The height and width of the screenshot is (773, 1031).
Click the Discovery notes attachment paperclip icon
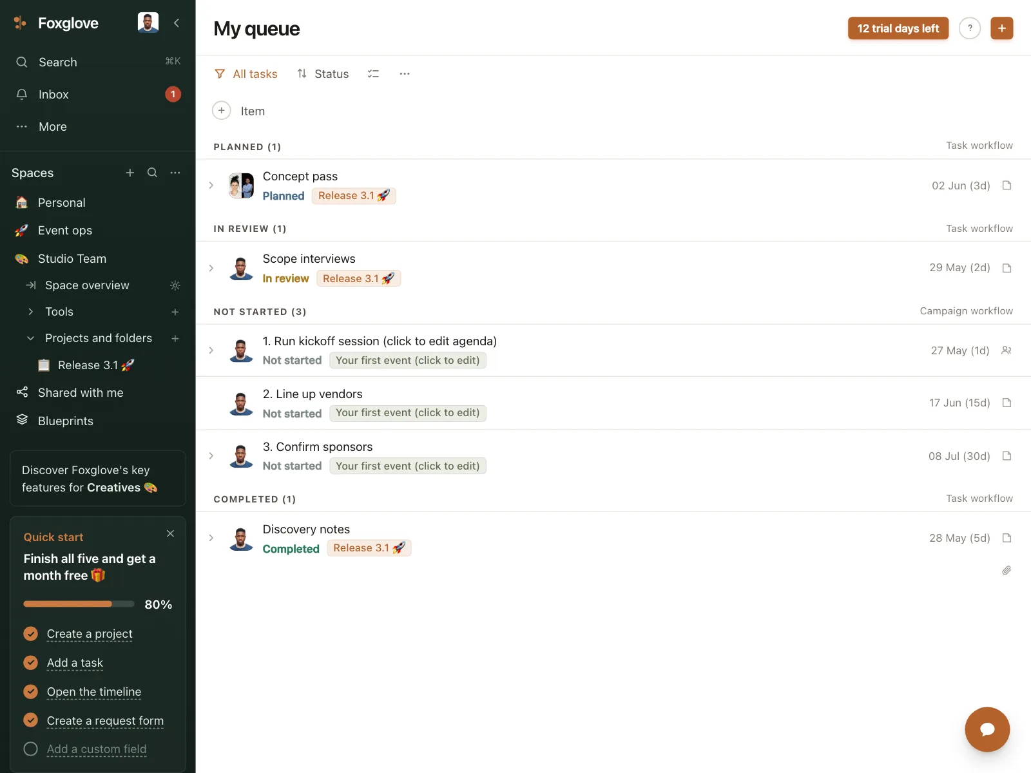click(x=1007, y=570)
